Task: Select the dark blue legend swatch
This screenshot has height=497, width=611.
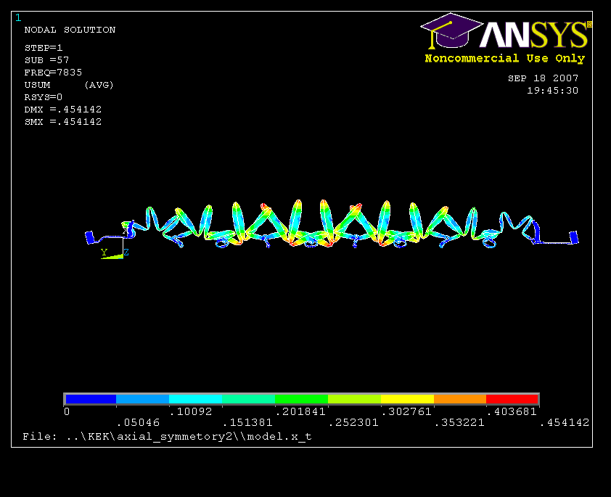Action: 91,399
